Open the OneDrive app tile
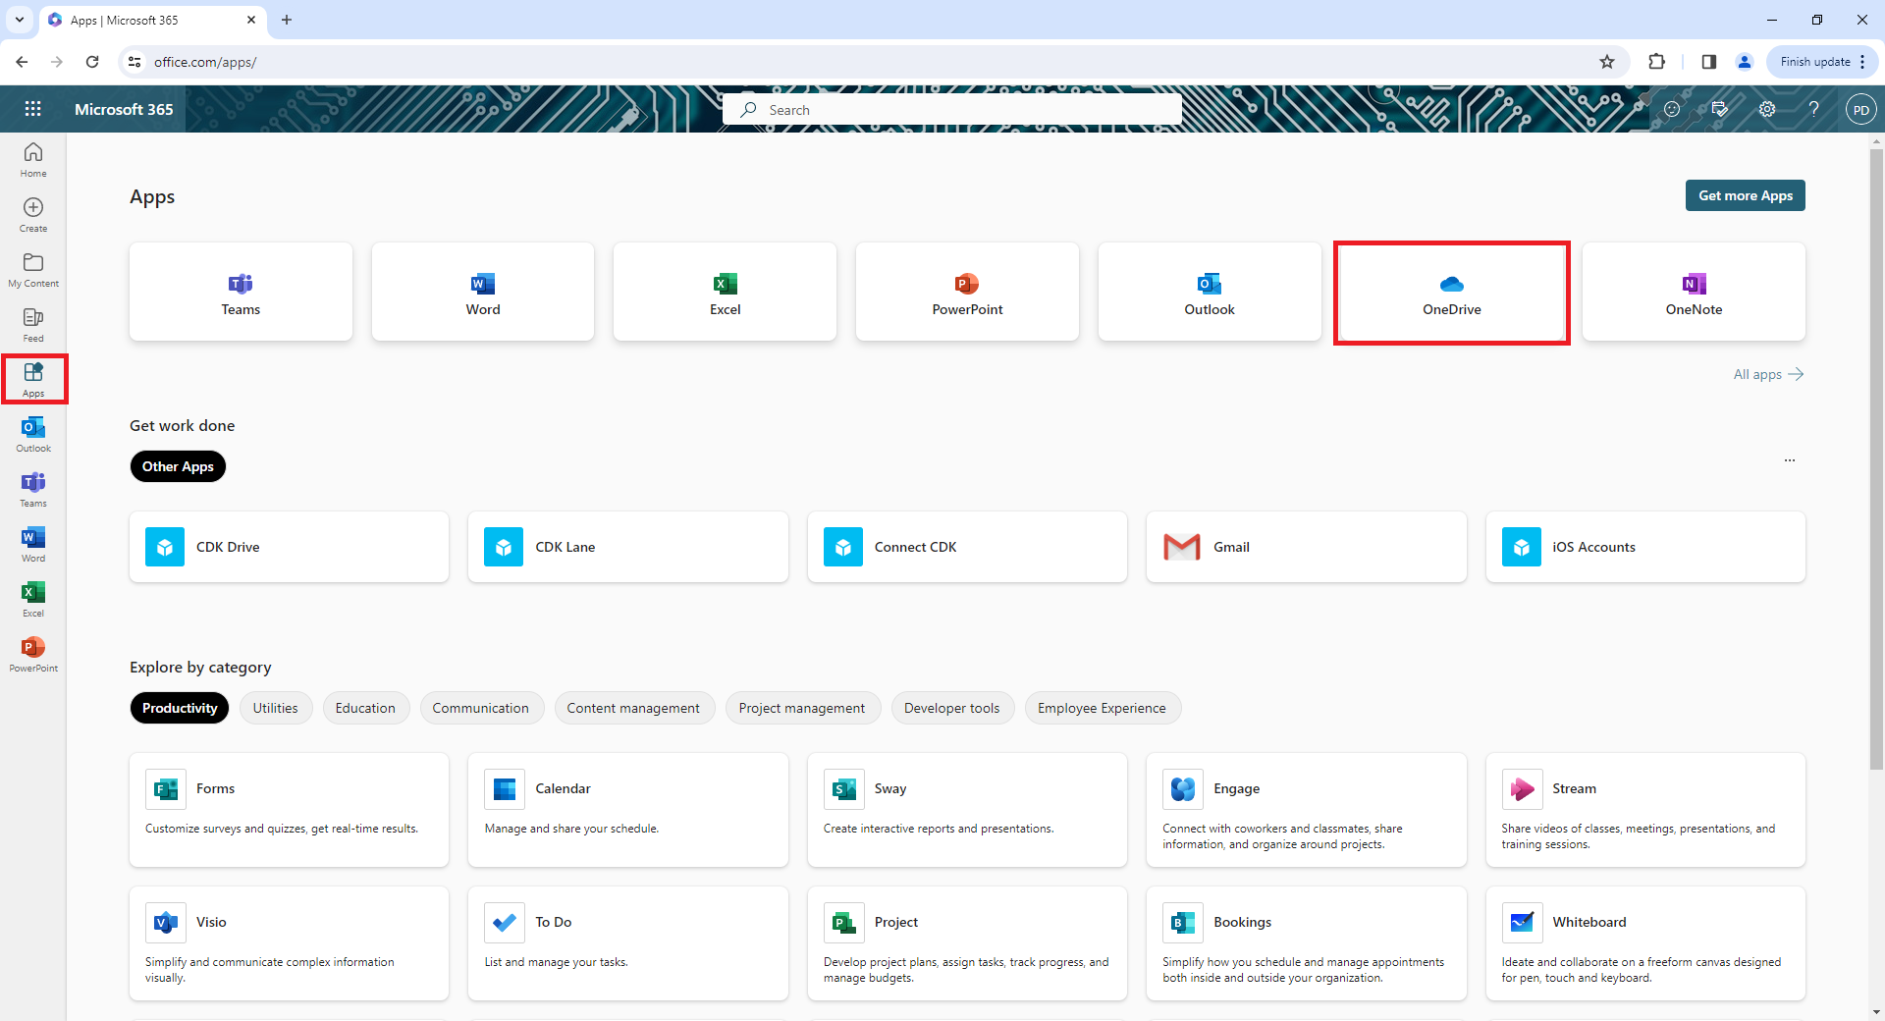 pyautogui.click(x=1452, y=293)
